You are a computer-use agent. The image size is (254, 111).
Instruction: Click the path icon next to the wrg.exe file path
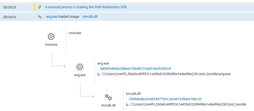(x=99, y=74)
